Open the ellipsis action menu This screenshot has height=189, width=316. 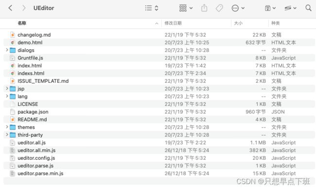tap(238, 8)
